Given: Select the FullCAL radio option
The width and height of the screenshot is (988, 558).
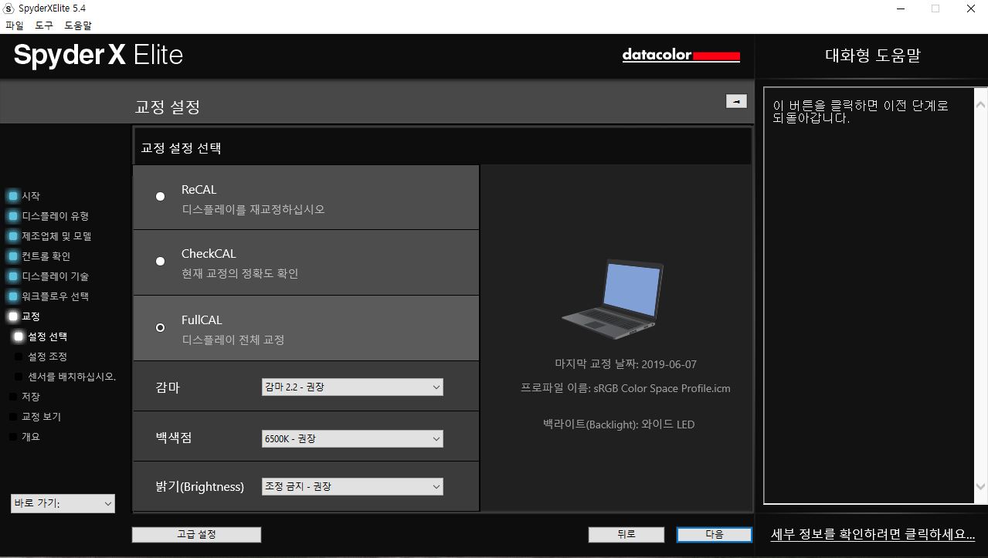Looking at the screenshot, I should point(160,328).
